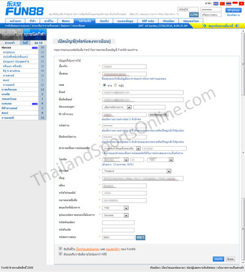Select the female gender radio button
The width and height of the screenshot is (245, 275).
[115, 85]
